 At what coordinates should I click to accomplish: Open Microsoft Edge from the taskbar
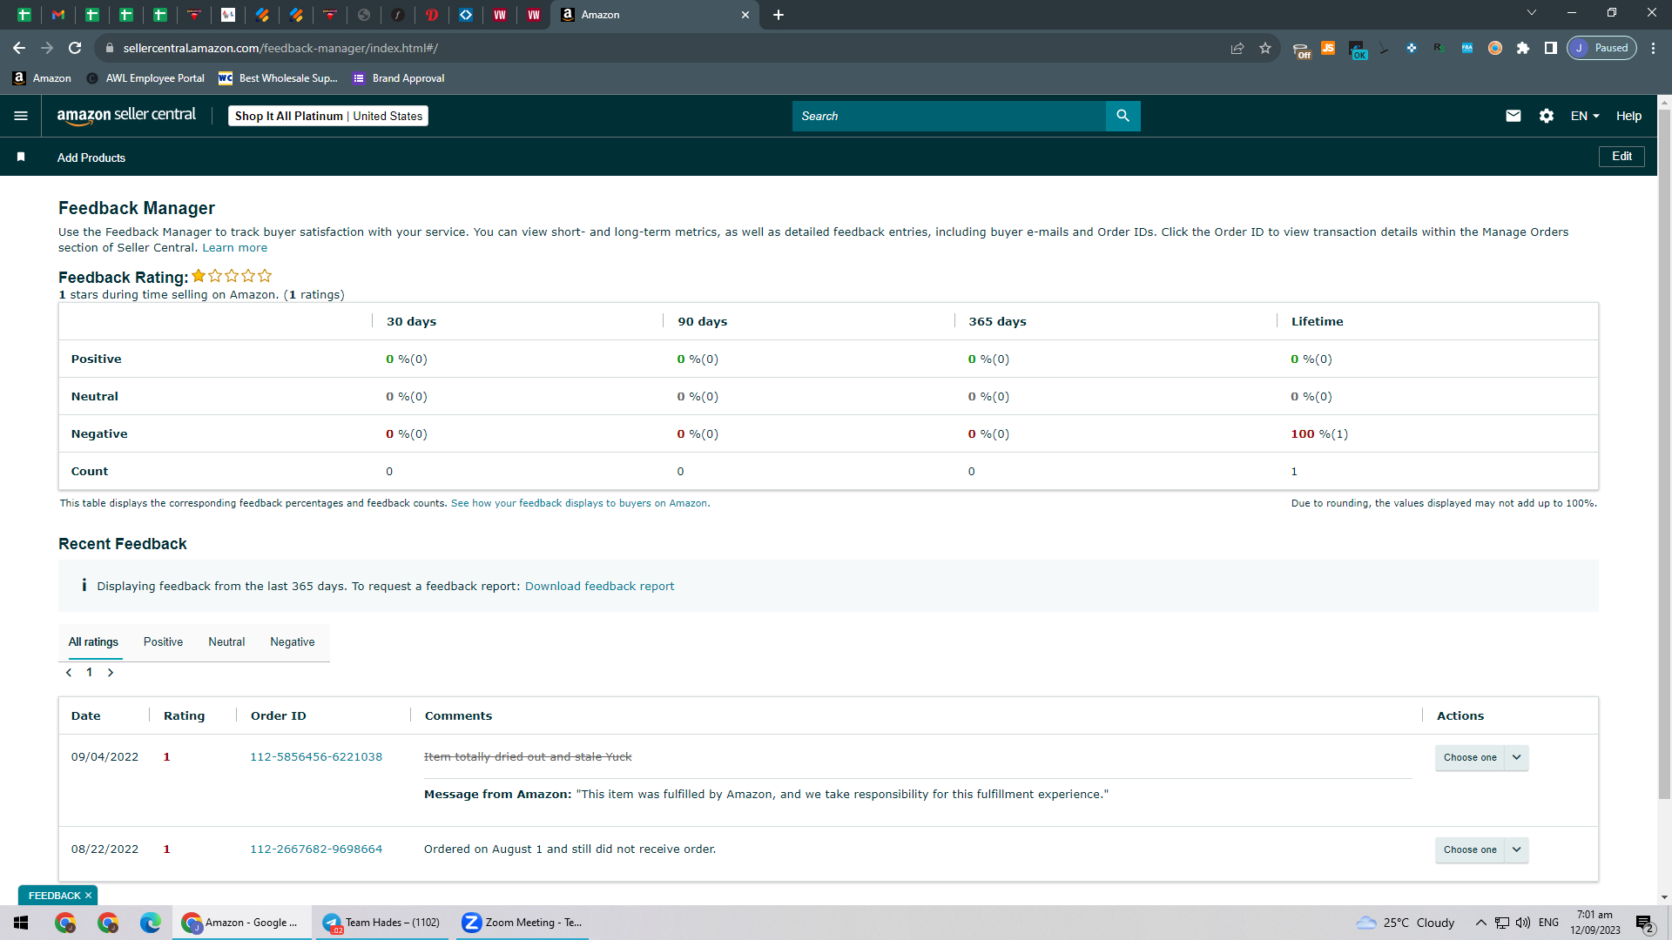point(151,923)
